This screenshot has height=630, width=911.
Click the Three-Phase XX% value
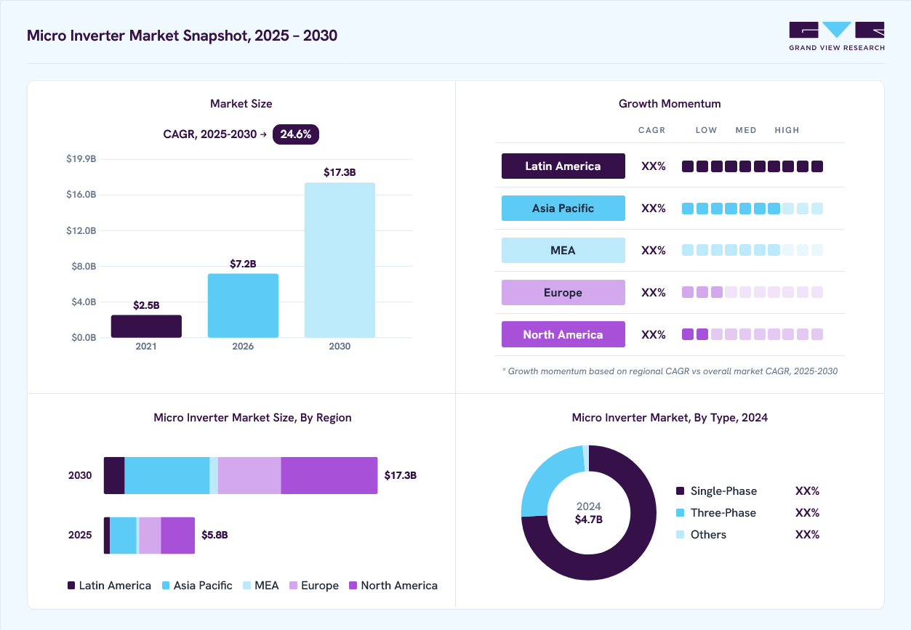pos(808,513)
